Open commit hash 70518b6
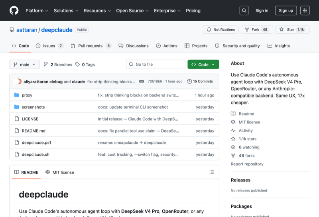This screenshot has width=319, height=217. pos(155,82)
